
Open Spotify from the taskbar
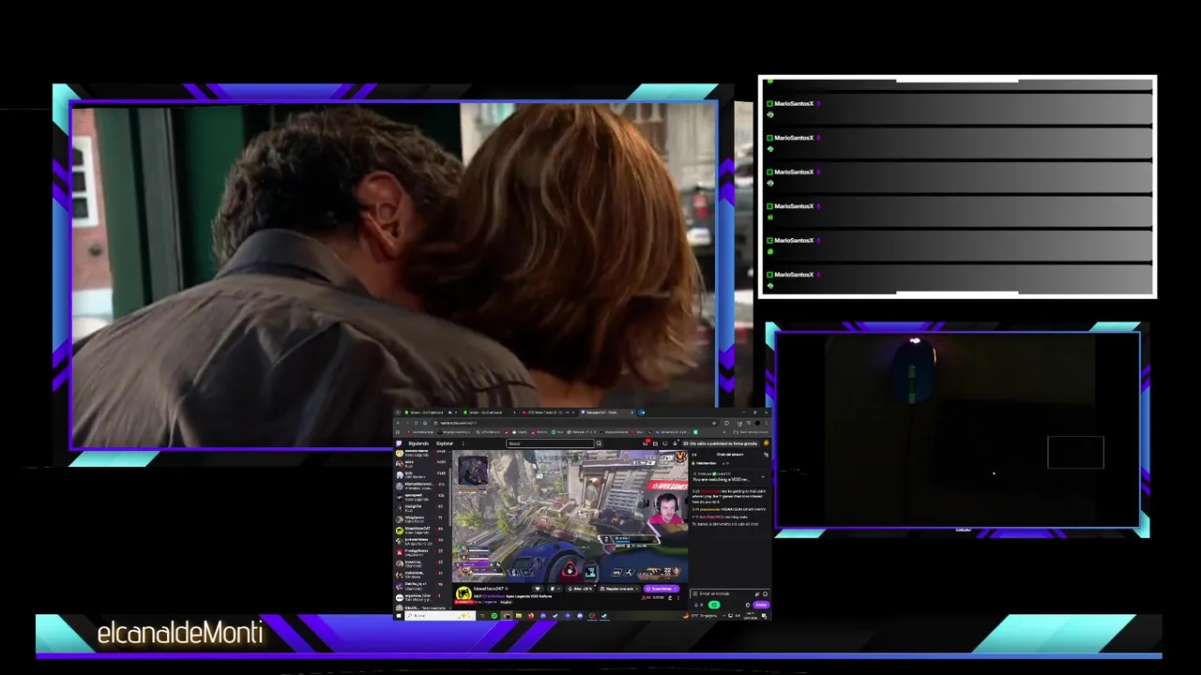click(494, 616)
